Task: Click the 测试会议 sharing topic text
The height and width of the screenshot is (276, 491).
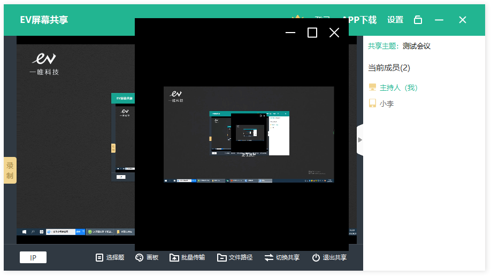Action: pyautogui.click(x=417, y=46)
